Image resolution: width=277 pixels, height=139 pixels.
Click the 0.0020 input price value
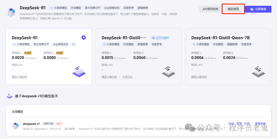click(x=18, y=58)
